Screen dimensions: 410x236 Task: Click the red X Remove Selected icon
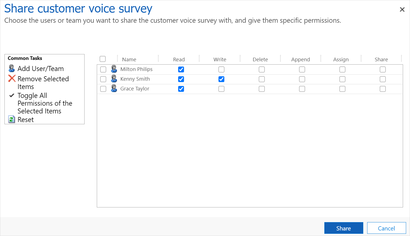(x=12, y=78)
